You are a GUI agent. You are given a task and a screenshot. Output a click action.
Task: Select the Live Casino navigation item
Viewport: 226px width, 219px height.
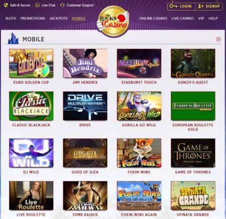pos(182,19)
